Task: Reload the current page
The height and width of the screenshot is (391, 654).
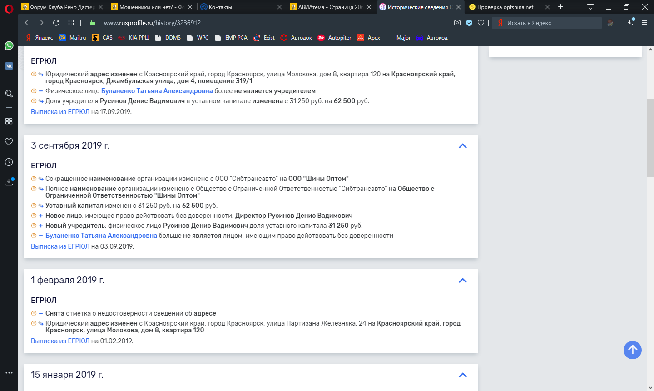Action: click(56, 23)
